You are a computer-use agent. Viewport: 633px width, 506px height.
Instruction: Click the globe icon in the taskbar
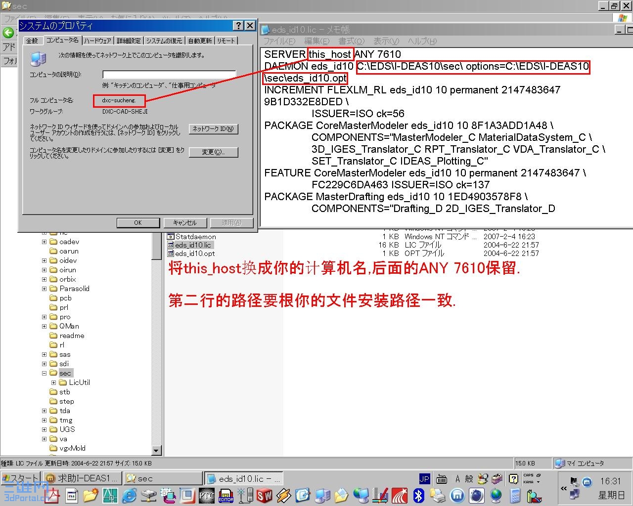point(496,495)
